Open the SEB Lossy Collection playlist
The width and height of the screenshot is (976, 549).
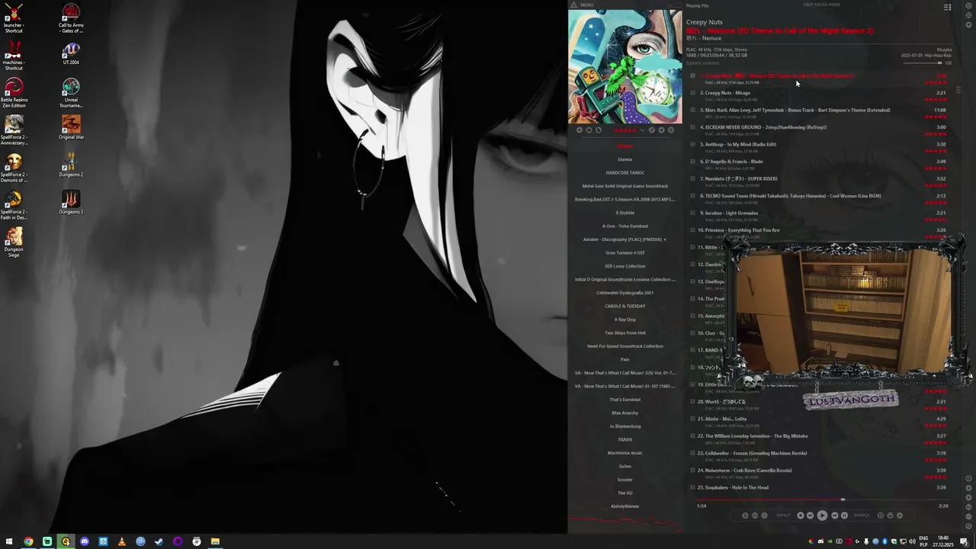tap(625, 266)
